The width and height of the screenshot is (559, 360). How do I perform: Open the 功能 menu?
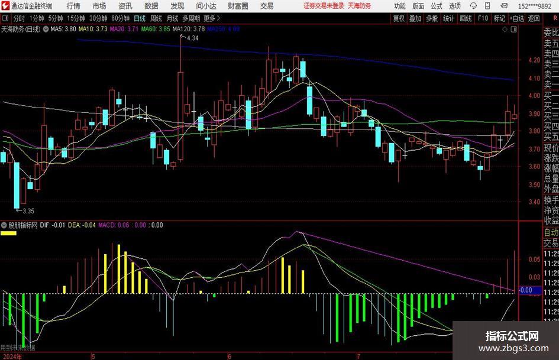tap(400, 6)
